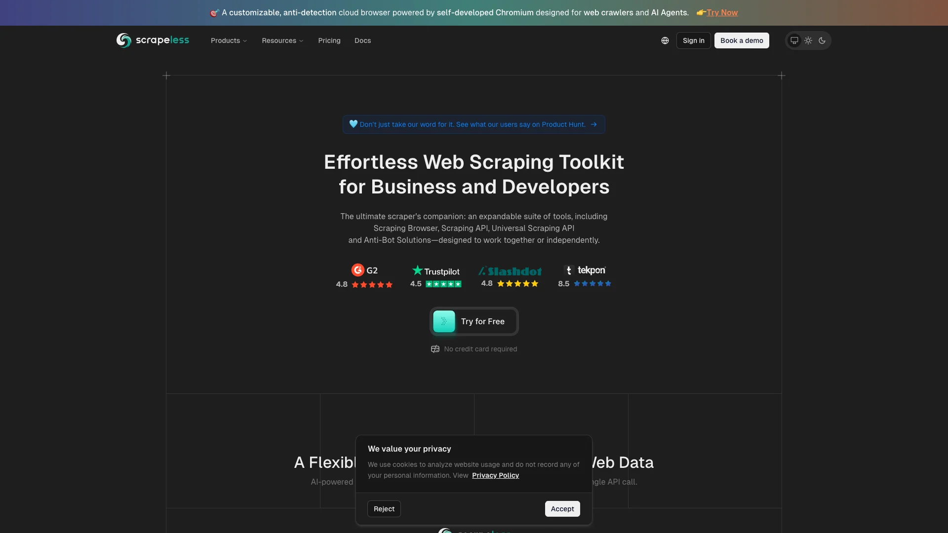Switch to light theme mode
Viewport: 948px width, 533px height.
808,40
